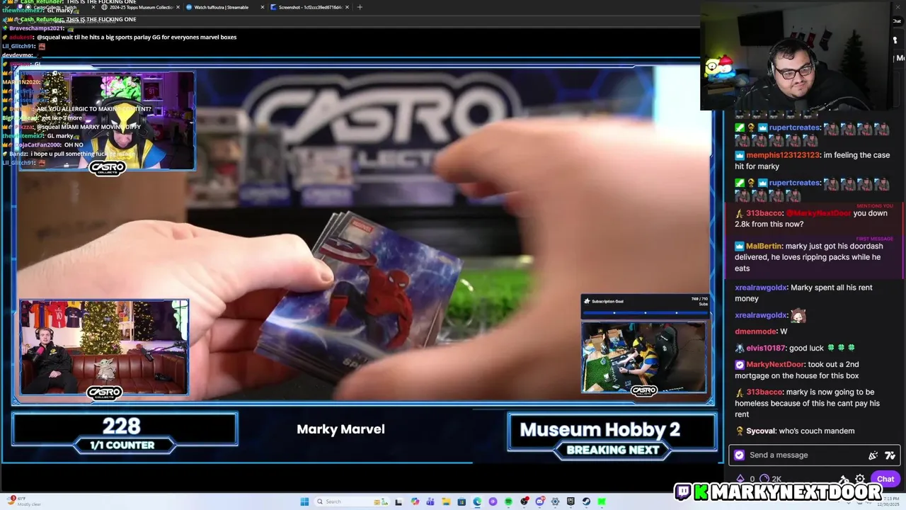Viewport: 906px width, 510px height.
Task: Click username memphis123123123 in chat
Action: coord(782,155)
